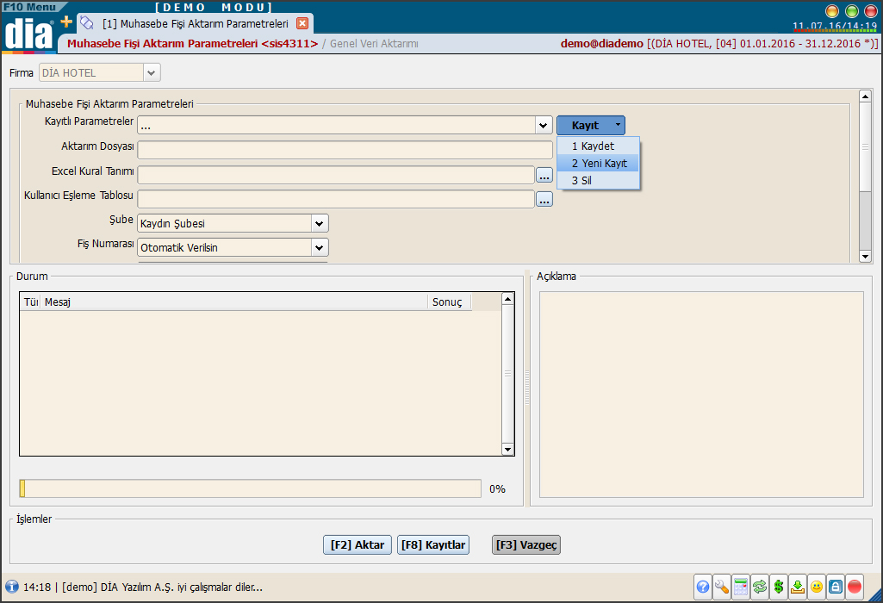The image size is (883, 603).
Task: Choose '3 Sil' from the Kayıt menu
Action: [x=598, y=180]
